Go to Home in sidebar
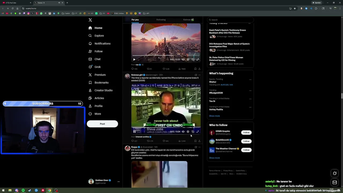 pyautogui.click(x=95, y=28)
